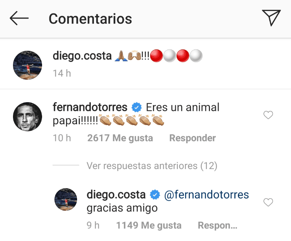Go back using the left arrow

click(x=19, y=18)
